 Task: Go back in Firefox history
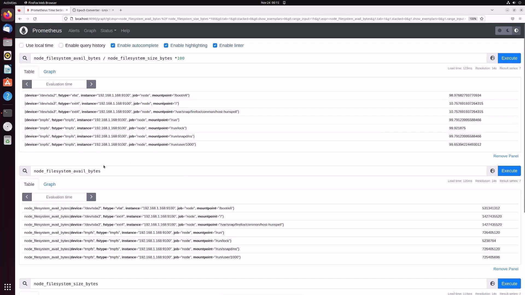20,19
